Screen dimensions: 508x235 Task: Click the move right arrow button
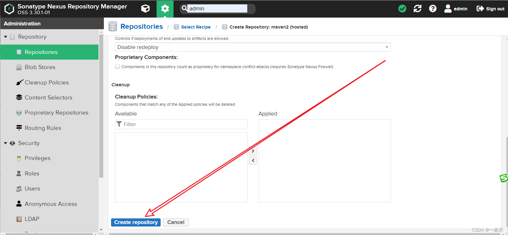click(x=253, y=151)
